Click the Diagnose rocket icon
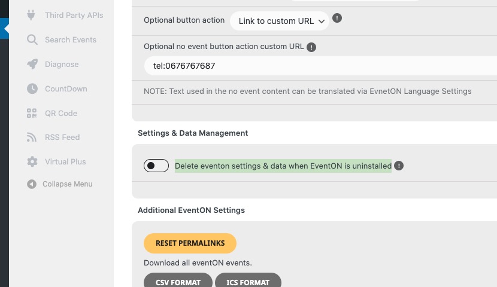497x287 pixels. tap(32, 64)
